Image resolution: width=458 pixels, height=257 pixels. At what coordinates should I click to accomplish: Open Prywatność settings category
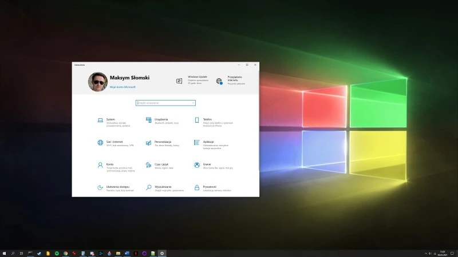[212, 188]
